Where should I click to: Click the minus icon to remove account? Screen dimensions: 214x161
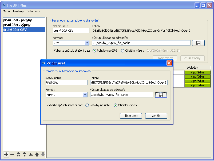point(12,154)
